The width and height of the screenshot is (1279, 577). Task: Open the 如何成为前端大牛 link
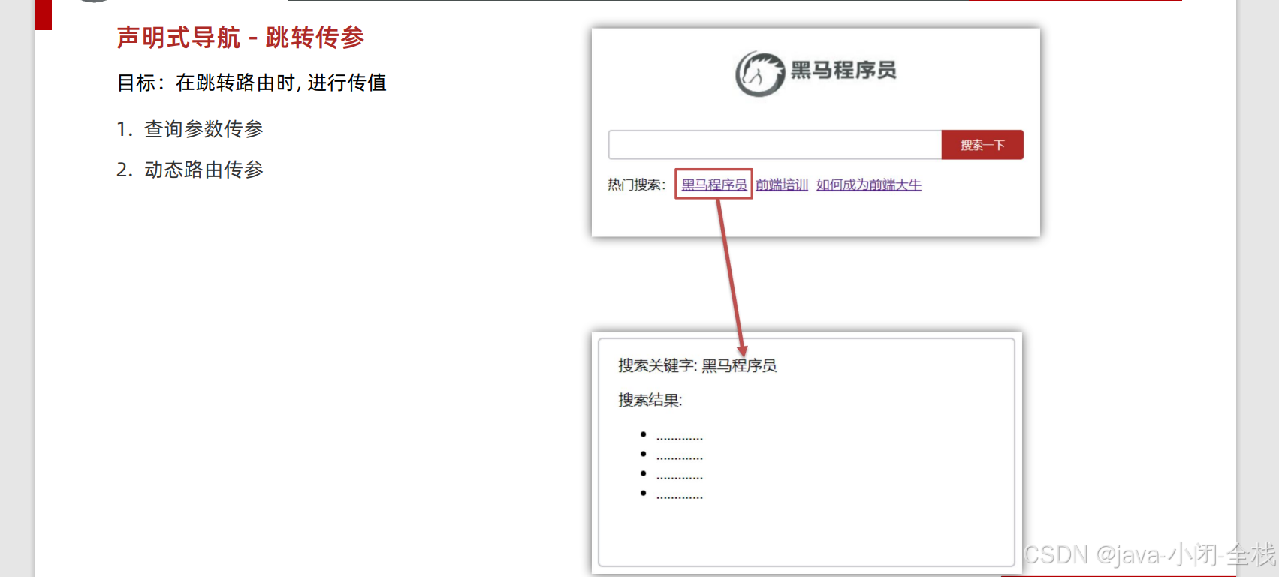[x=869, y=185]
